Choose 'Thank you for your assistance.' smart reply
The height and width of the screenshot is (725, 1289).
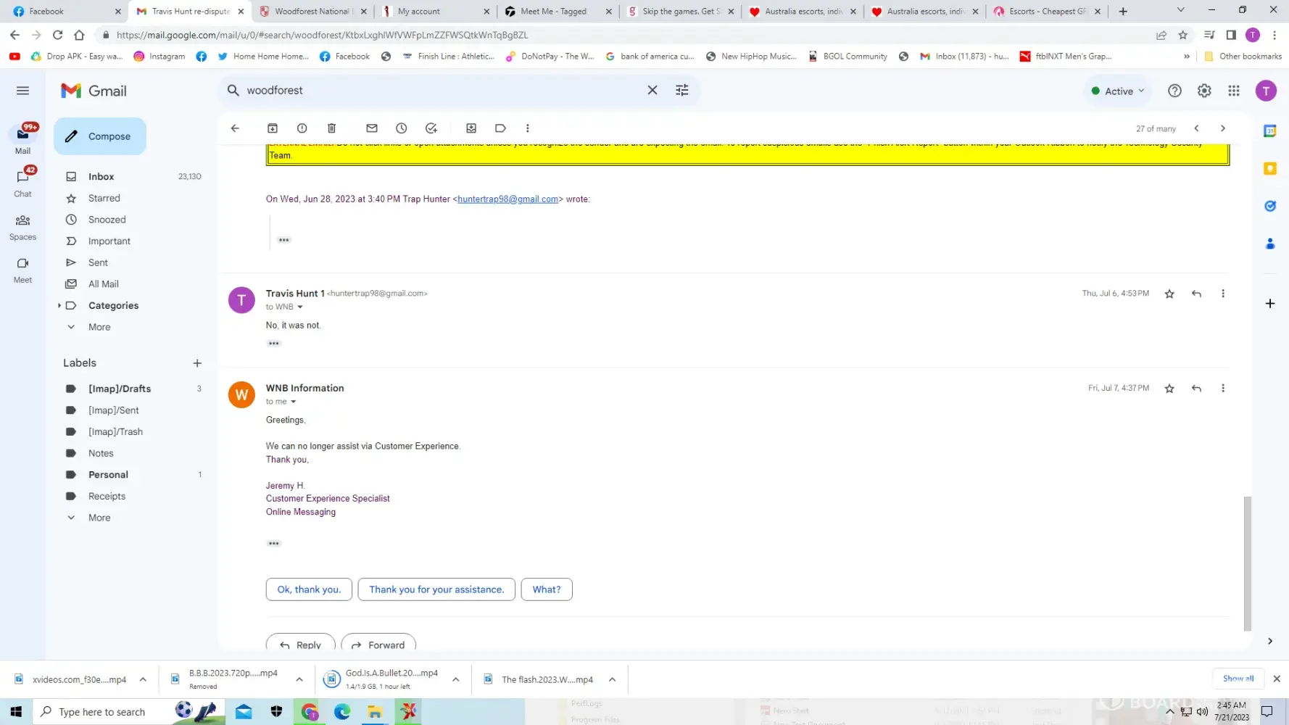(436, 589)
